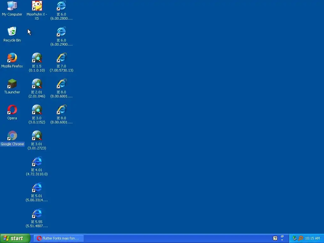Viewport: 324px width, 243px height.
Task: Select the My Computer desktop icon
Action: tap(12, 8)
